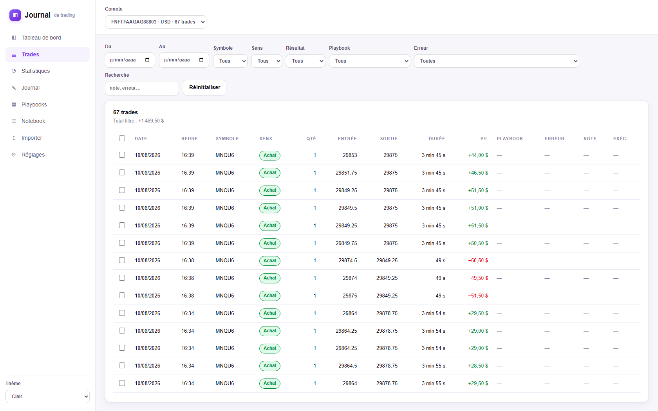Screen dimensions: 658x411
Task: Open the calendar picker for Au date
Action: (201, 60)
